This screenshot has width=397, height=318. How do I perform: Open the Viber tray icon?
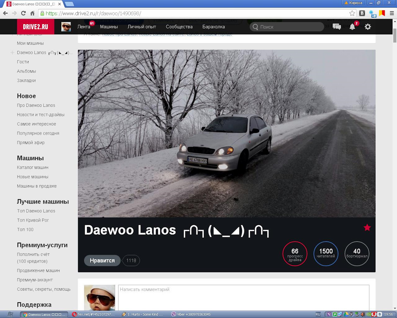click(x=329, y=314)
